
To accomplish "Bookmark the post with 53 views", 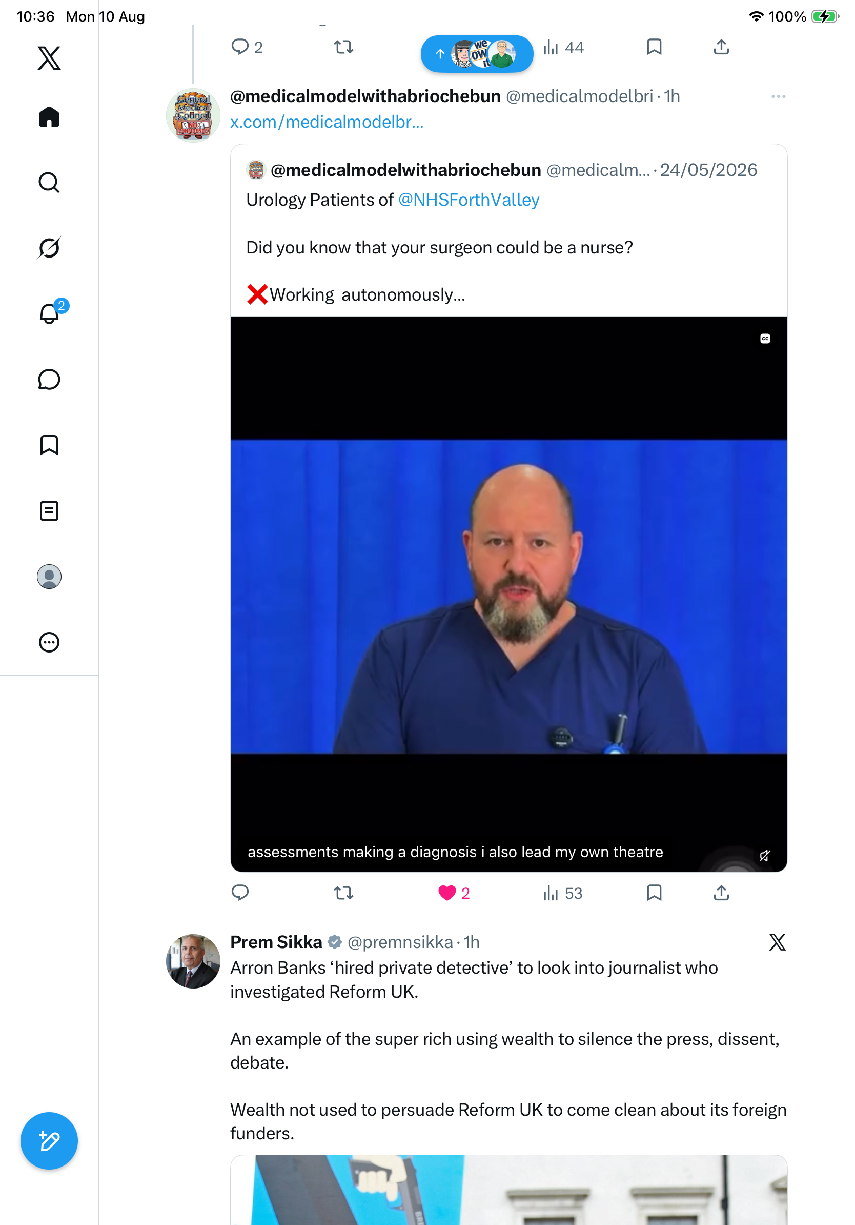I will point(654,893).
